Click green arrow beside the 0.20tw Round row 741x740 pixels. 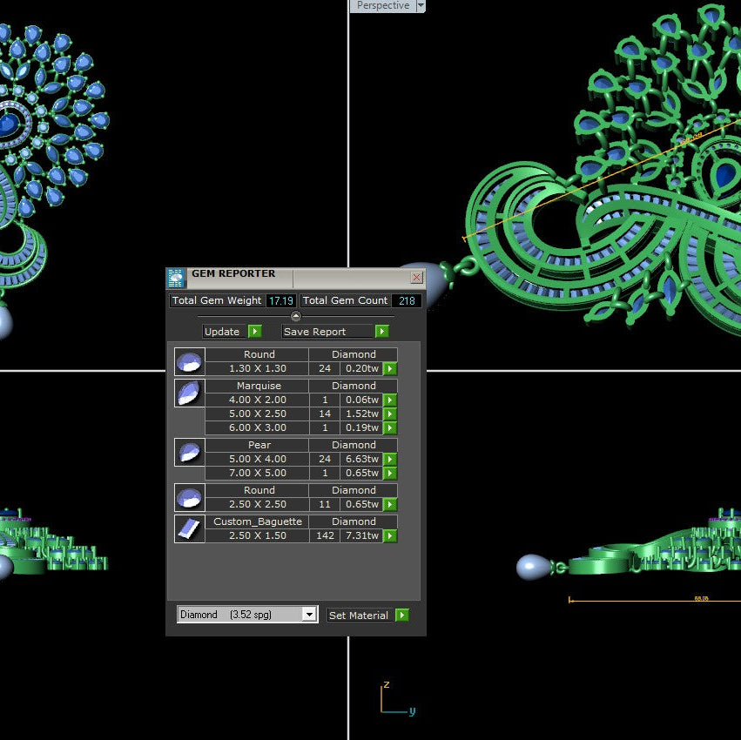[389, 368]
